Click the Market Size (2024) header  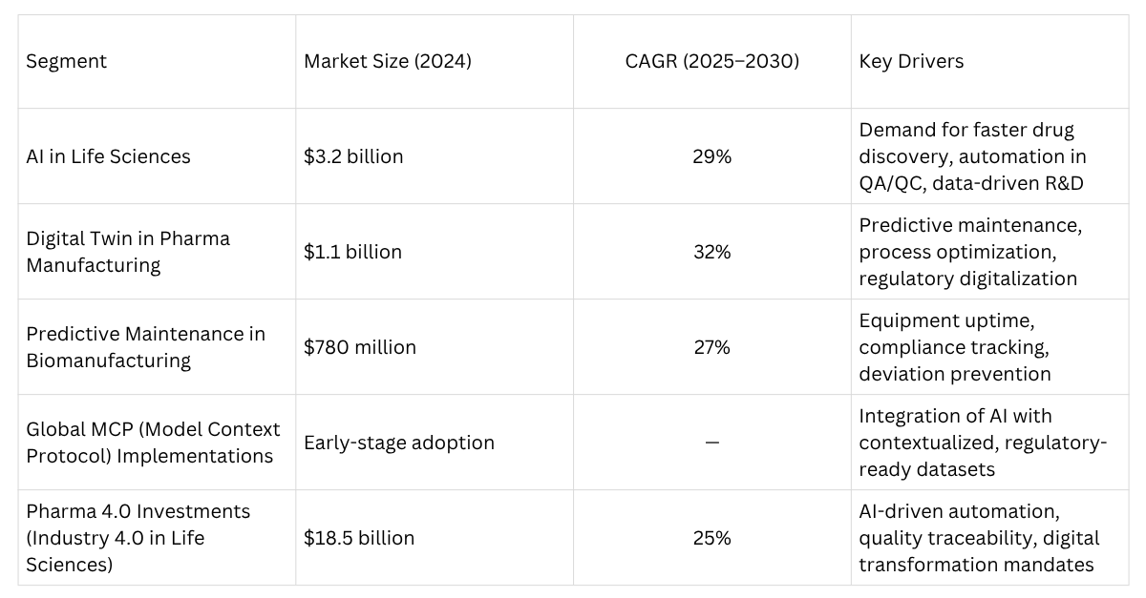[x=388, y=61]
